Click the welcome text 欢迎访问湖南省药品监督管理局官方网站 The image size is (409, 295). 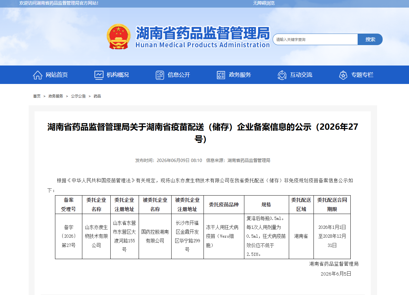pyautogui.click(x=59, y=3)
